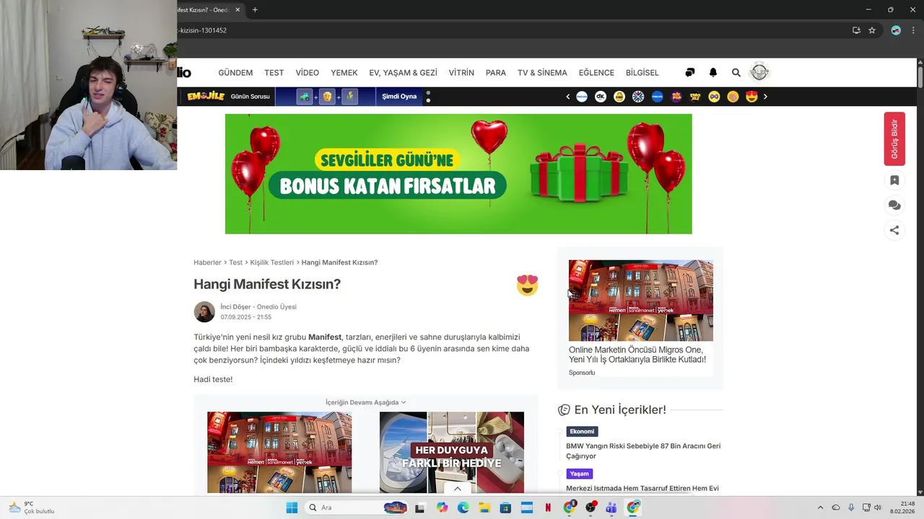Open the TV & SİNEMA menu item

point(542,73)
